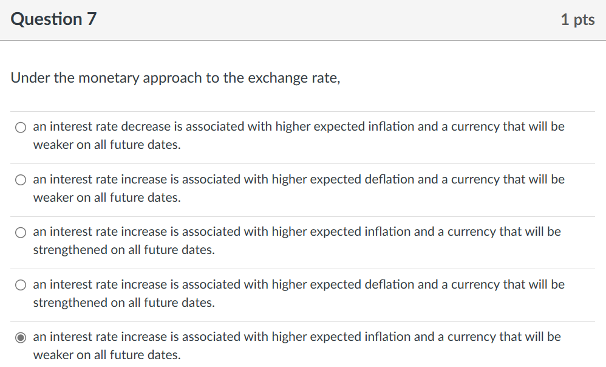606x367 pixels.
Task: Select the answer about higher expected deflation and weaker currency
Action: (x=20, y=180)
